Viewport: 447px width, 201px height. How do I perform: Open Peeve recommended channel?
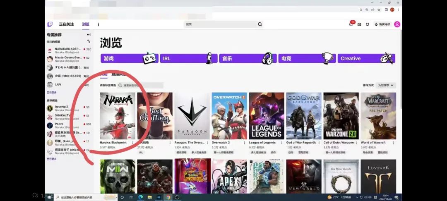[x=69, y=126]
